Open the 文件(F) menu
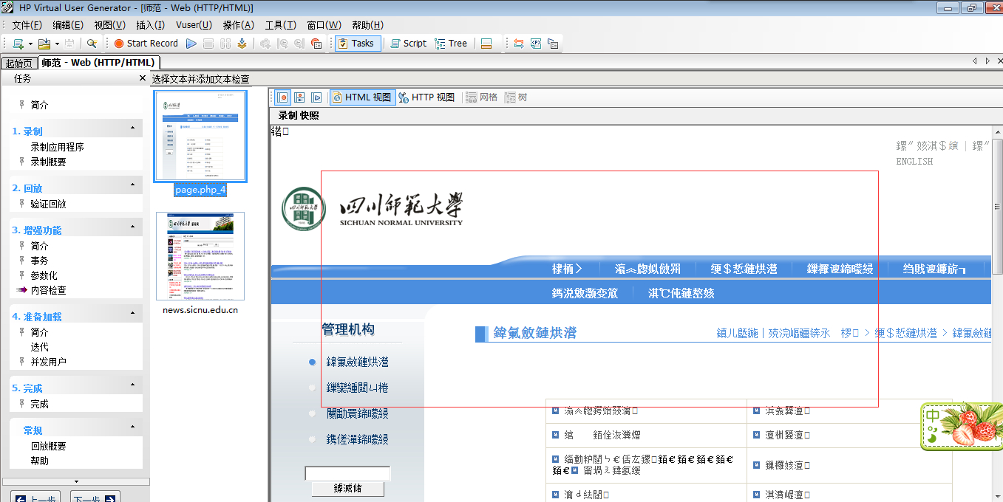The height and width of the screenshot is (502, 1003). click(x=27, y=25)
